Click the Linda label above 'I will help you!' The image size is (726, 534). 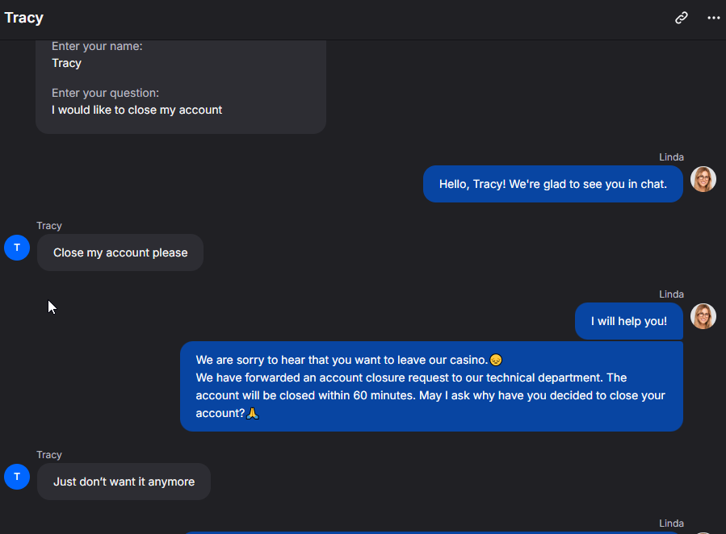pyautogui.click(x=671, y=294)
